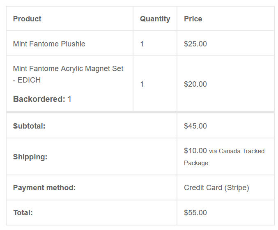
Task: Click the $25.00 plushie price
Action: (195, 44)
